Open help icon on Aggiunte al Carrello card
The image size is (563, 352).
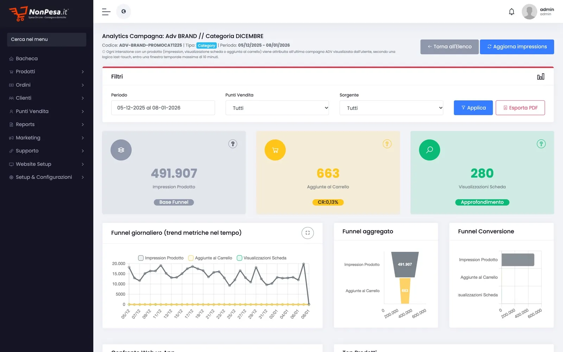387,144
